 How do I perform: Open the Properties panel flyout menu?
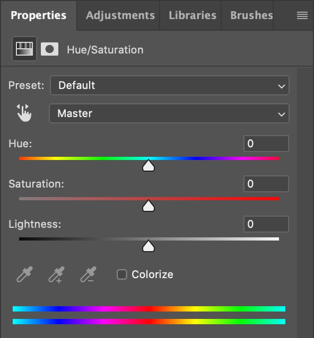tap(302, 15)
